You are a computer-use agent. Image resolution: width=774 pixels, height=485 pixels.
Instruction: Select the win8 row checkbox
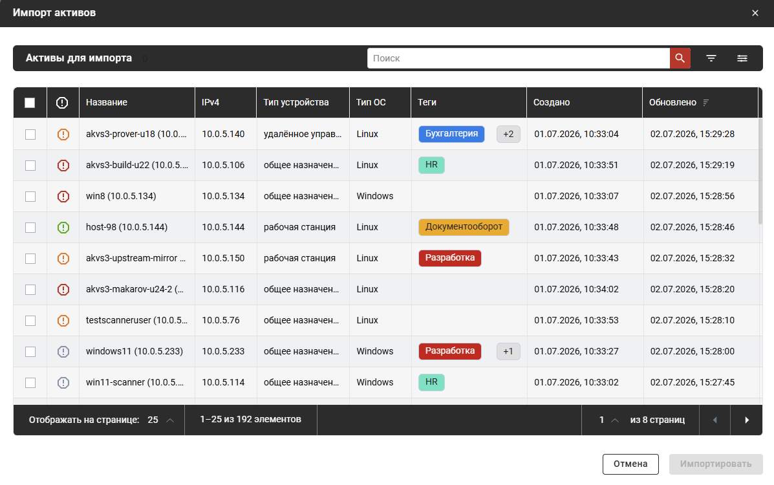pyautogui.click(x=30, y=197)
